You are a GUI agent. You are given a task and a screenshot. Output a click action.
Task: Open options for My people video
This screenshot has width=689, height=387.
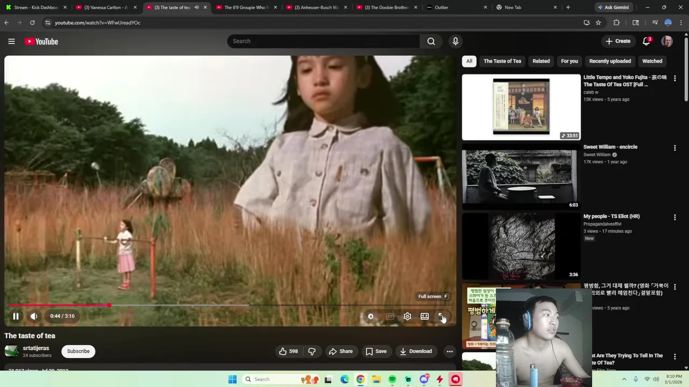pyautogui.click(x=674, y=217)
